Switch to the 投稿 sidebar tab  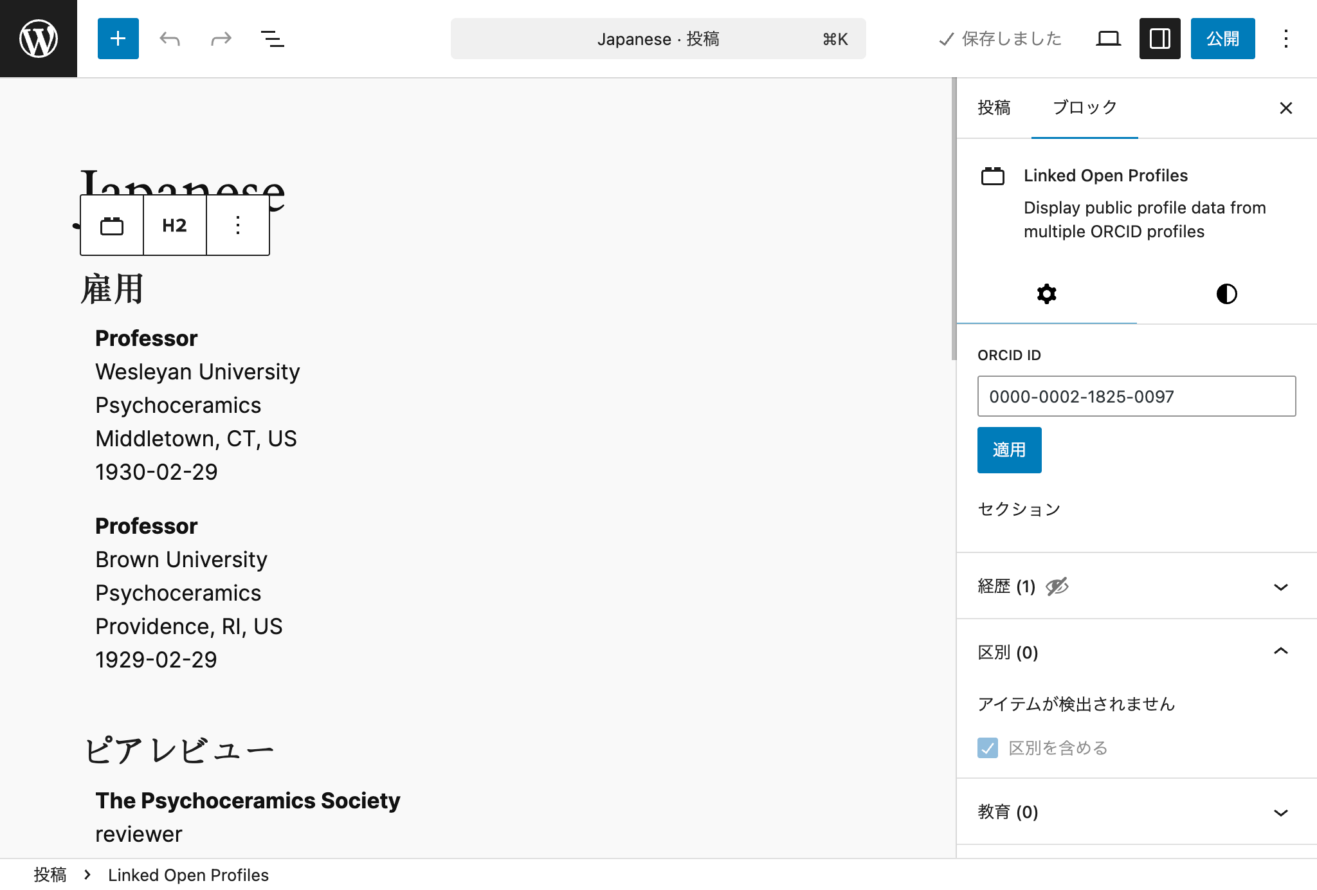point(994,108)
